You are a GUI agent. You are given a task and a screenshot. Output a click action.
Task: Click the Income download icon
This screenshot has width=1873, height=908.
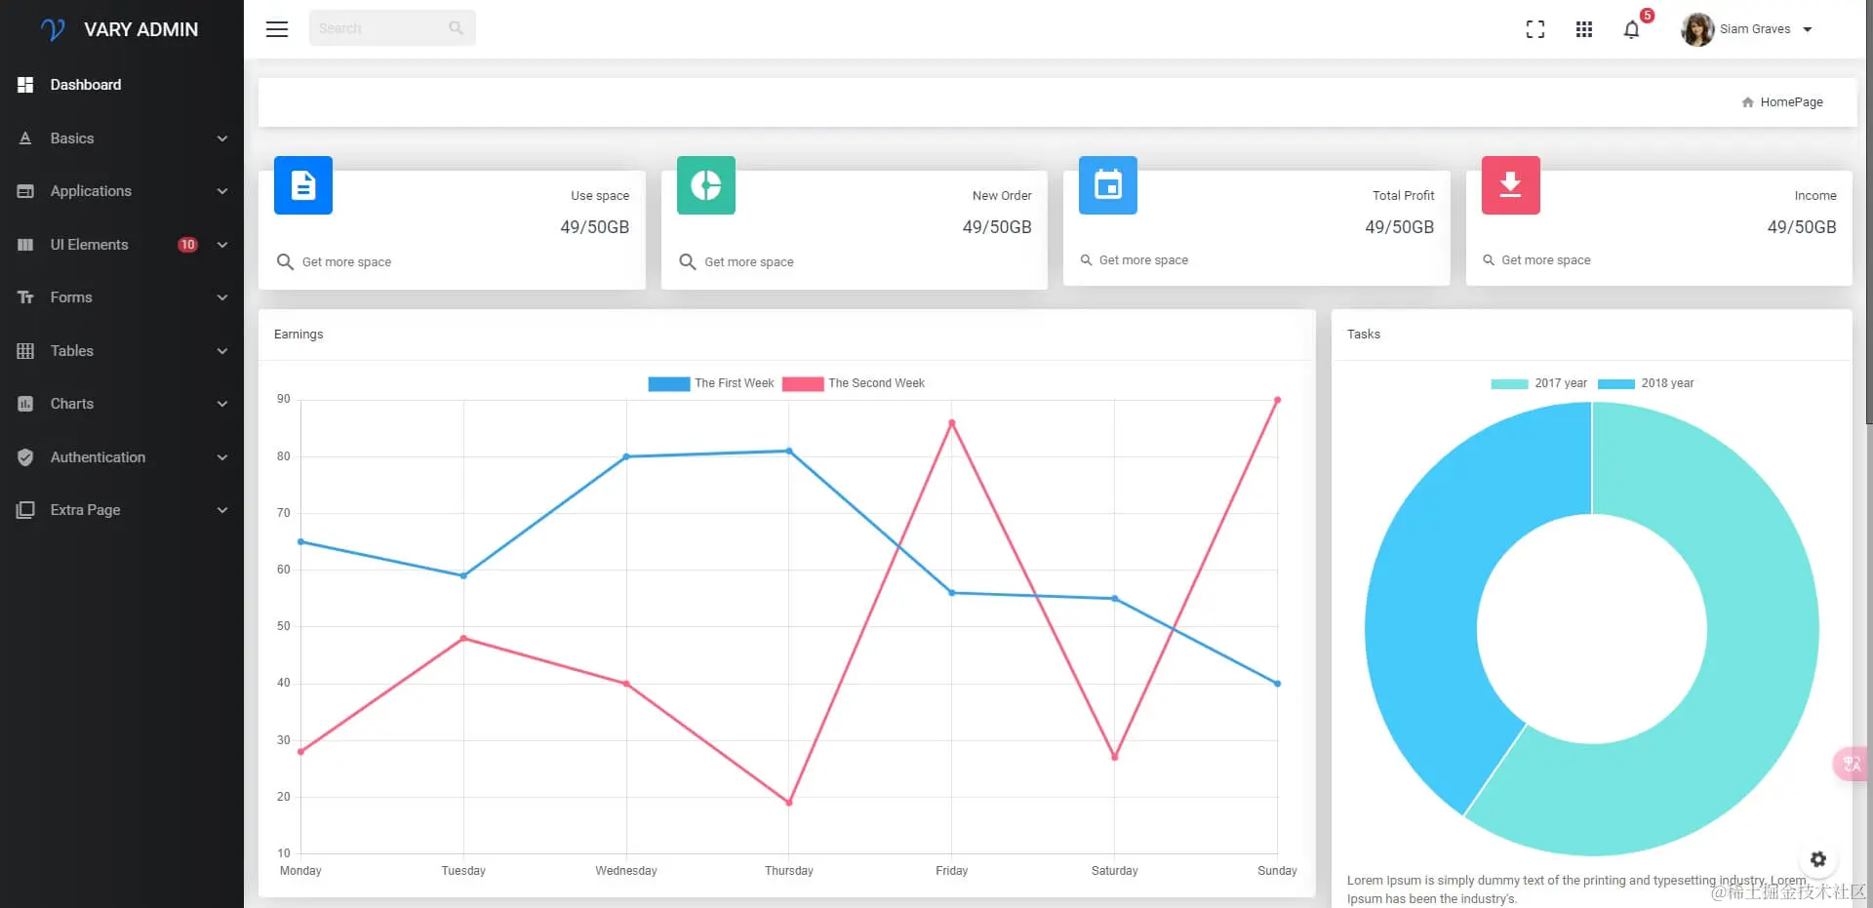click(x=1511, y=185)
